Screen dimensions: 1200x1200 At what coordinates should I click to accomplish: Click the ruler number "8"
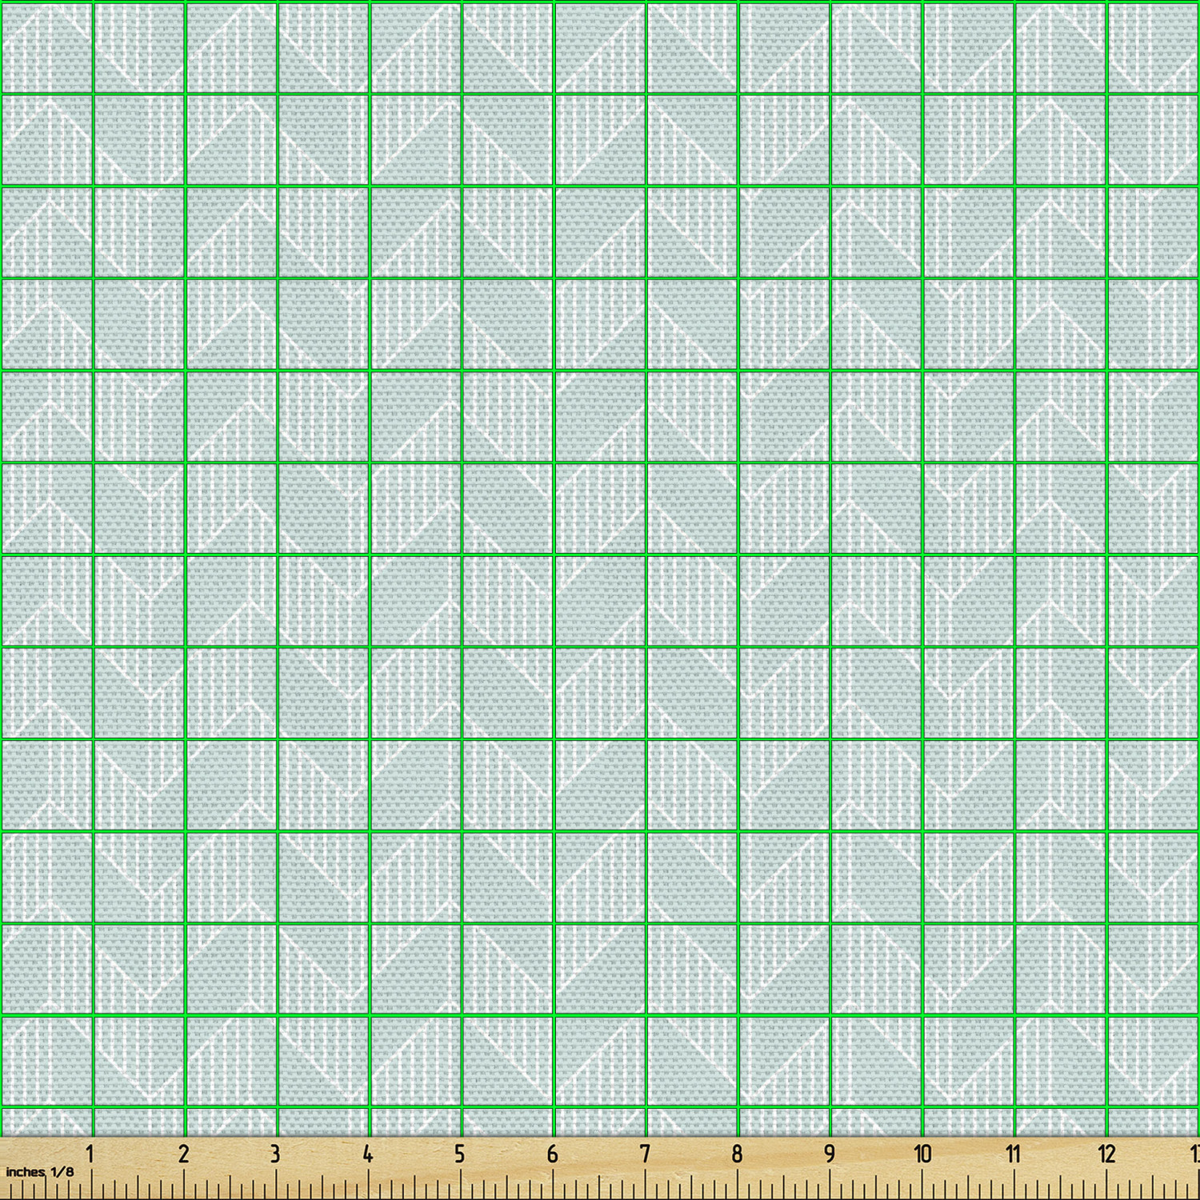click(737, 1154)
